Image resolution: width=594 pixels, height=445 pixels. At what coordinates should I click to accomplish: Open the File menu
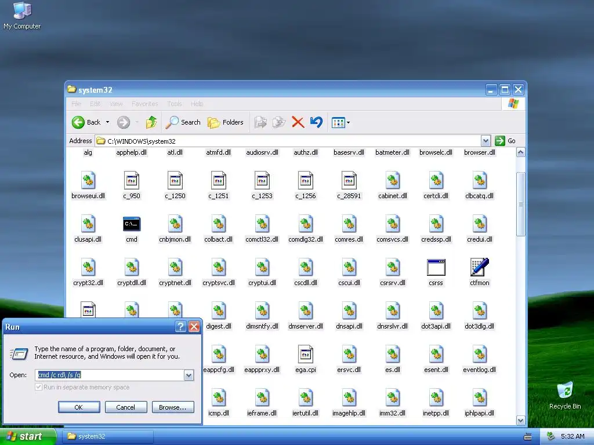(x=76, y=104)
